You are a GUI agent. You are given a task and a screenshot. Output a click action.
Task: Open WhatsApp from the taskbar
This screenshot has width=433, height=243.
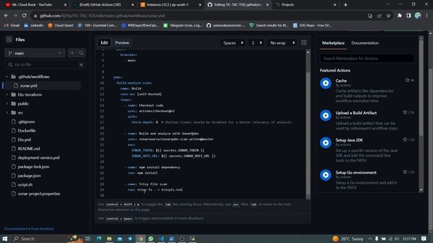coord(151,238)
